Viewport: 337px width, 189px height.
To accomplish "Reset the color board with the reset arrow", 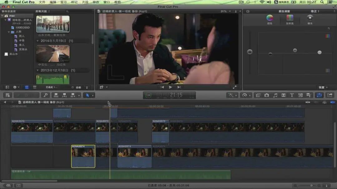I will (329, 29).
